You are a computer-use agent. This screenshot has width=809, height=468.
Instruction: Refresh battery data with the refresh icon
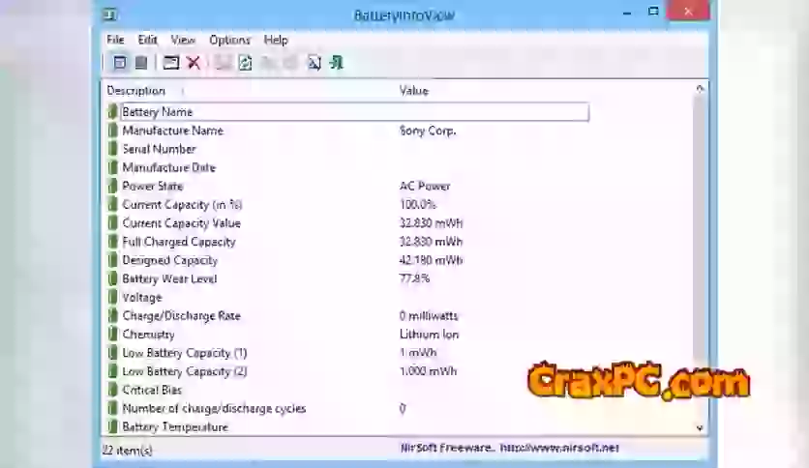pyautogui.click(x=246, y=63)
